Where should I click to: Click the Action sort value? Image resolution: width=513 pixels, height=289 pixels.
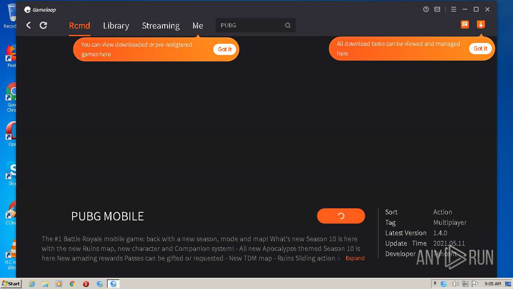(x=442, y=212)
